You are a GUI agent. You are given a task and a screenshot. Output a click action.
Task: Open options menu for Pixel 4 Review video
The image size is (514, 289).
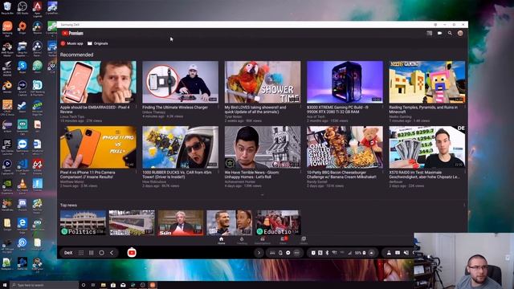pyautogui.click(x=136, y=107)
